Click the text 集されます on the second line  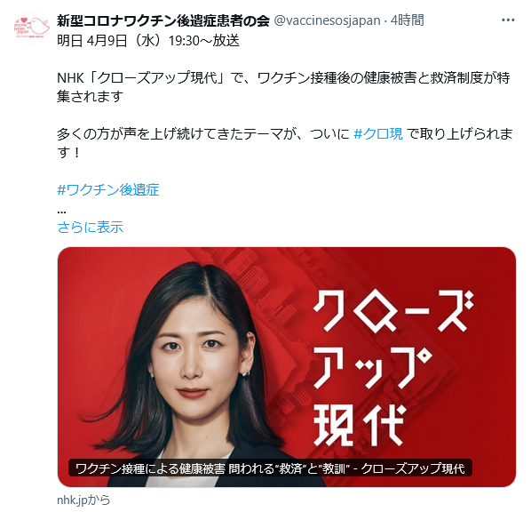pos(90,97)
